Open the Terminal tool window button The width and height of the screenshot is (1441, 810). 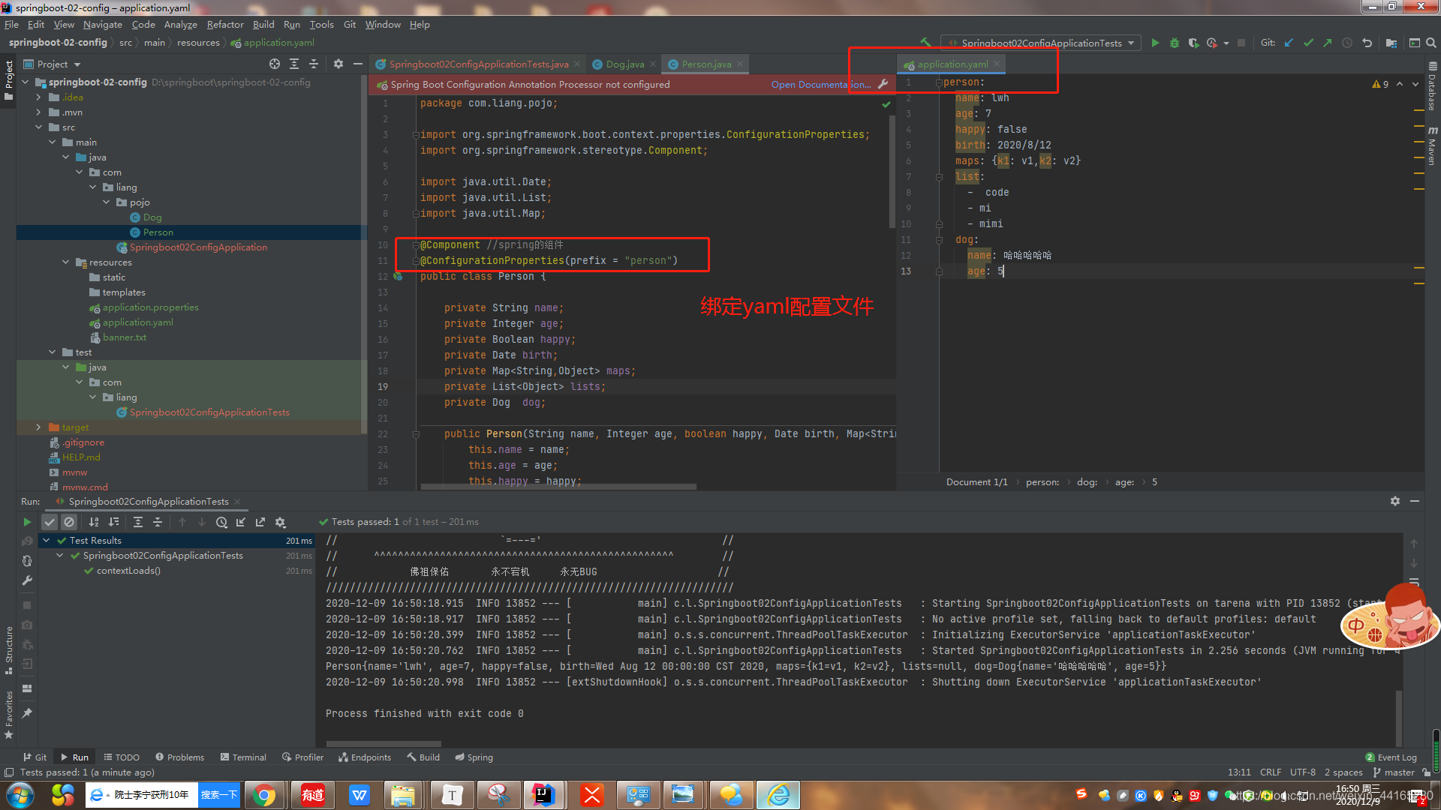[243, 757]
